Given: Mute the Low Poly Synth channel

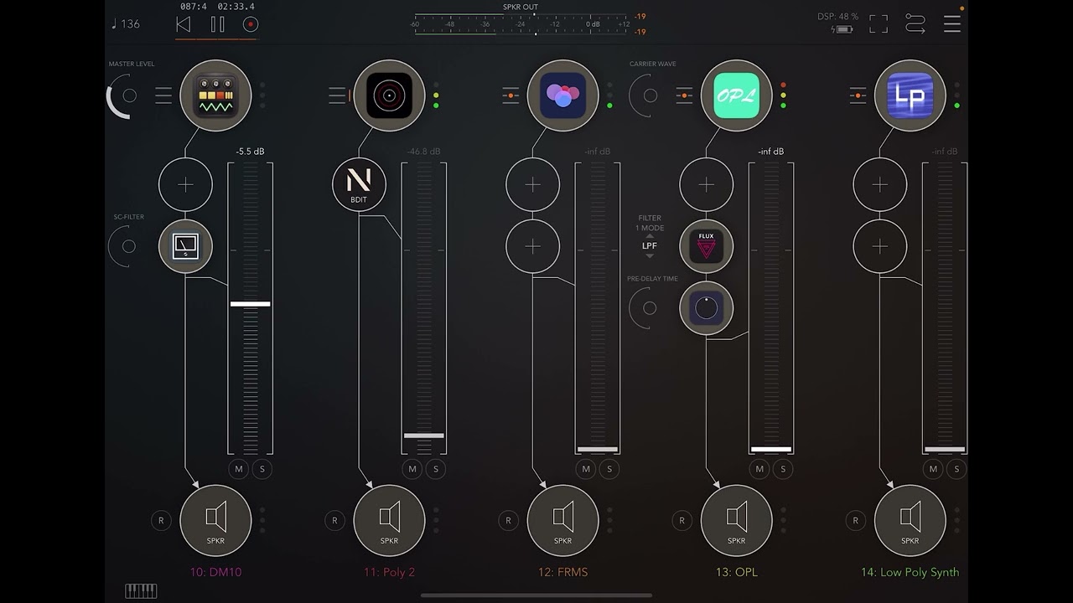Looking at the screenshot, I should point(933,469).
